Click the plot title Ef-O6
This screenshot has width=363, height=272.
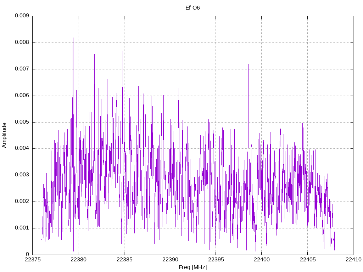click(192, 8)
